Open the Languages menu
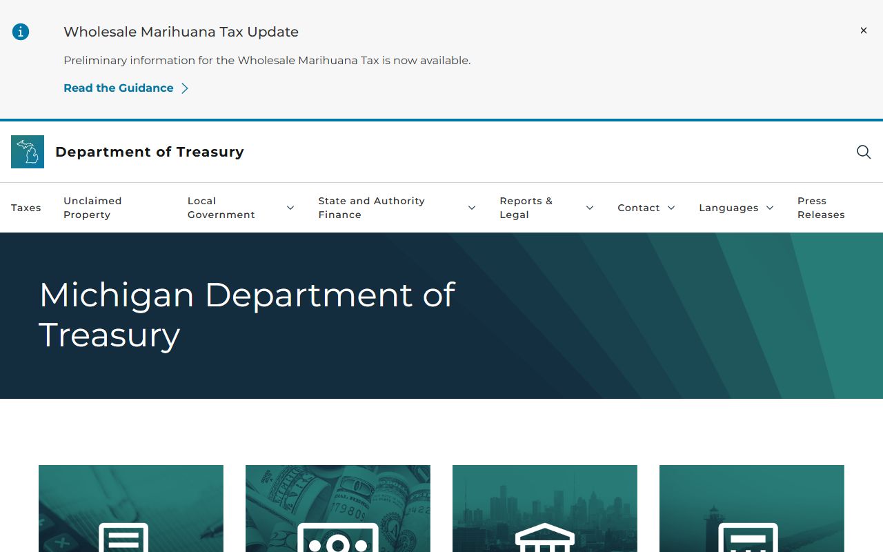883x552 pixels. (x=728, y=208)
